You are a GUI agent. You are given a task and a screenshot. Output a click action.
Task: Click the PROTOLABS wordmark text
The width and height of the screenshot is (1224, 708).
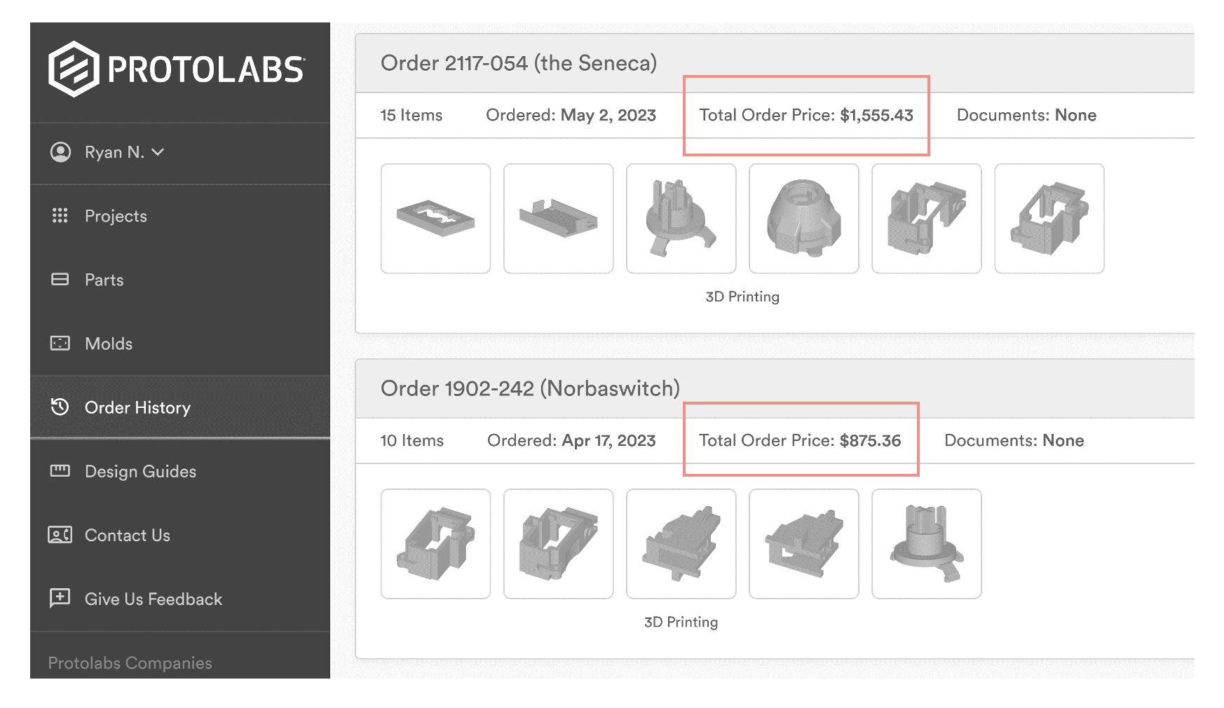tap(206, 70)
